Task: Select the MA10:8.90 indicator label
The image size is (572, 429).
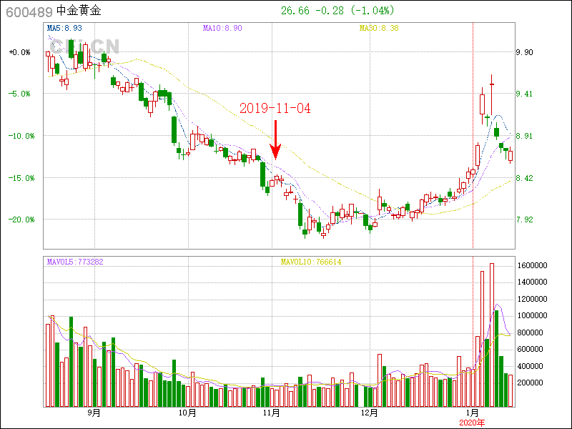Action: click(222, 28)
